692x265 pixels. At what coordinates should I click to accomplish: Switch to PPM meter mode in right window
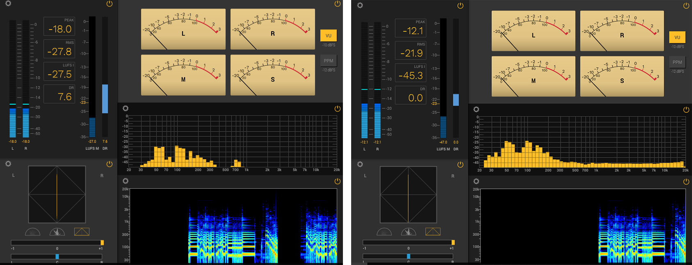coord(677,62)
